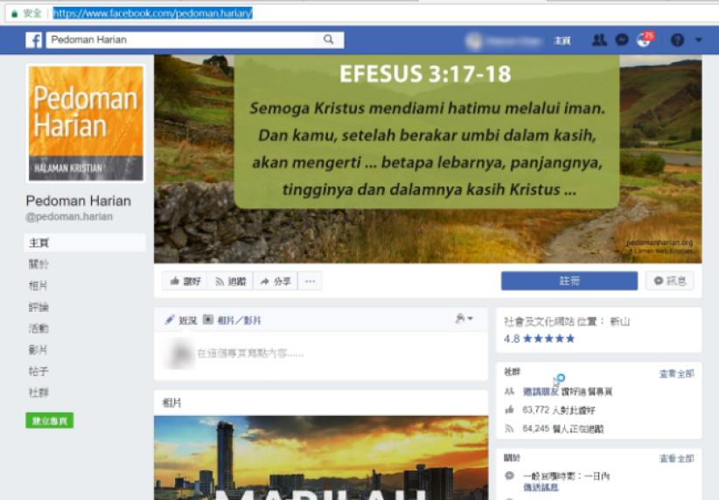Select 相片 (Photos) in the left sidebar
The image size is (719, 500).
38,285
